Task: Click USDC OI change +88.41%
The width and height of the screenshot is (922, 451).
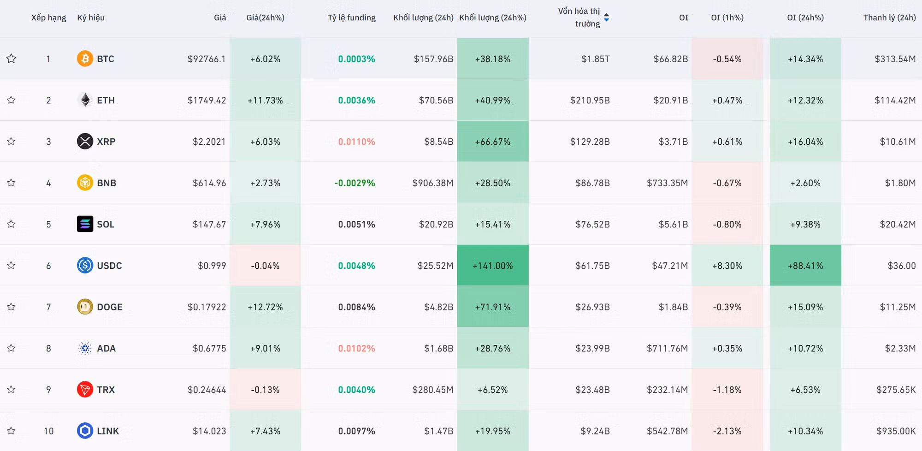Action: click(x=805, y=265)
